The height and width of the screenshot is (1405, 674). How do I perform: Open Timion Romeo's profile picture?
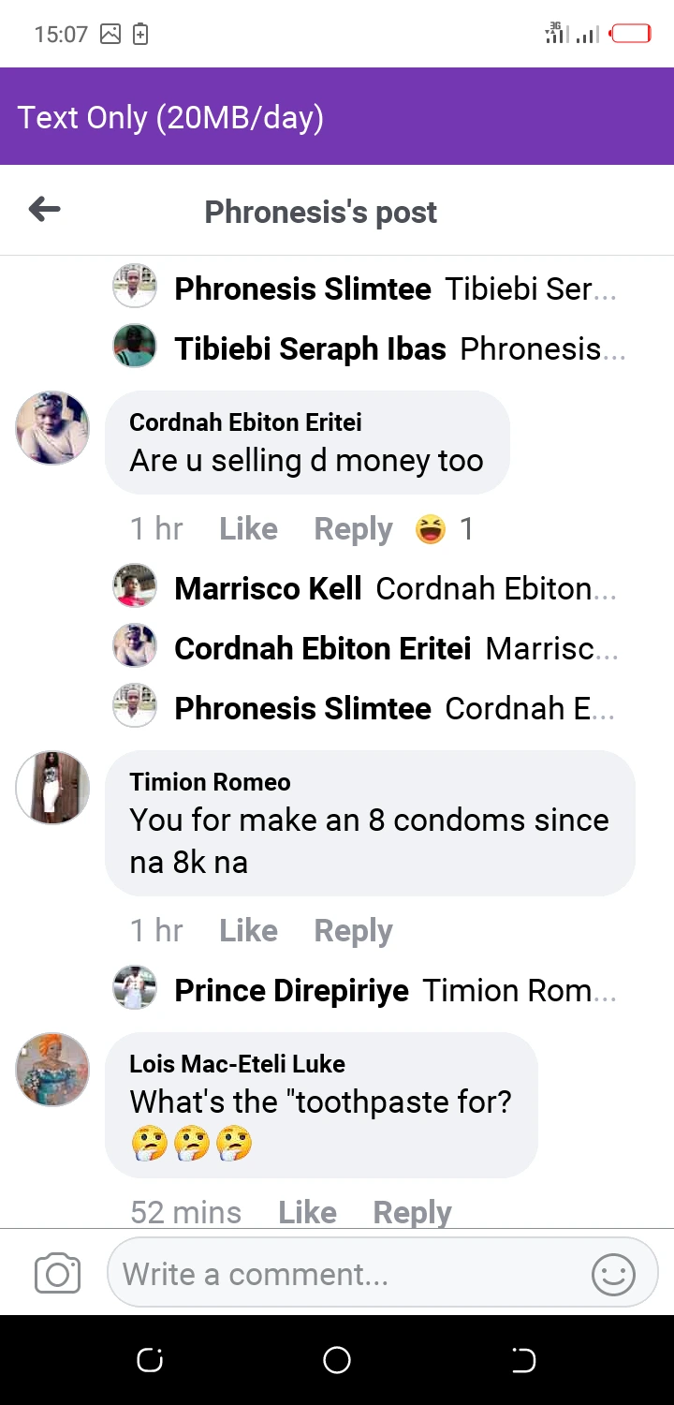tap(52, 788)
